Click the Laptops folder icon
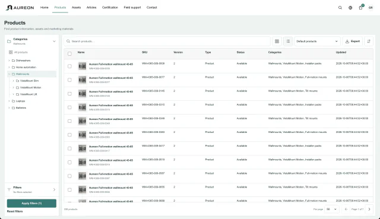380x219 pixels. coord(13,101)
